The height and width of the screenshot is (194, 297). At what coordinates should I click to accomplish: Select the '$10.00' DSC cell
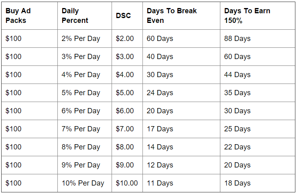[x=126, y=183]
